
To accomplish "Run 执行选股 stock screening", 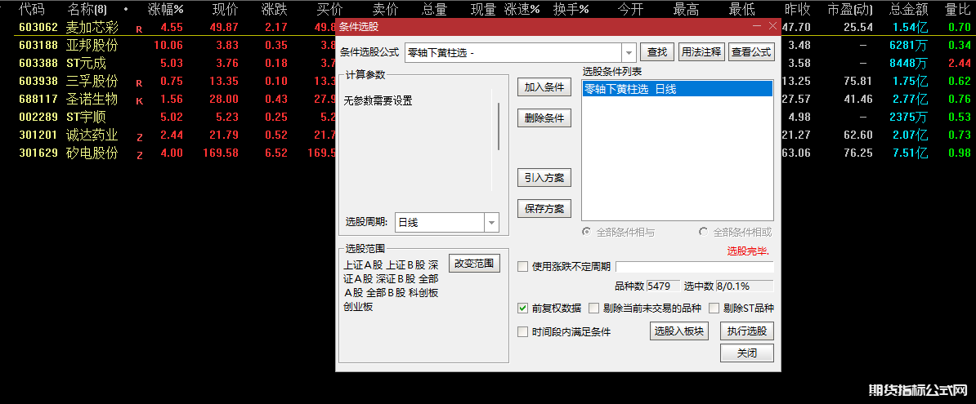I will pyautogui.click(x=747, y=331).
